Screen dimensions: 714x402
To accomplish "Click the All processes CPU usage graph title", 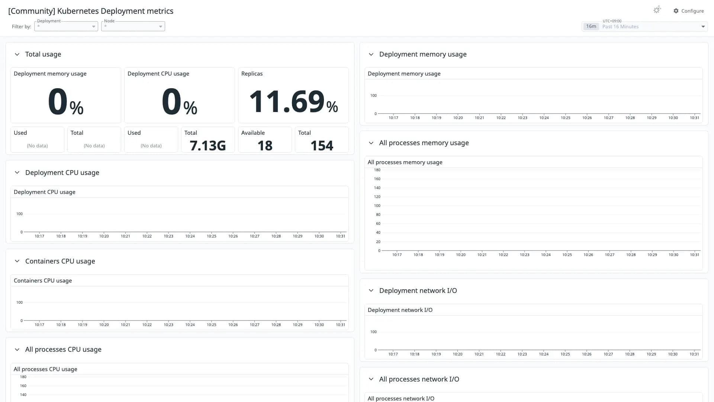I will (45, 369).
